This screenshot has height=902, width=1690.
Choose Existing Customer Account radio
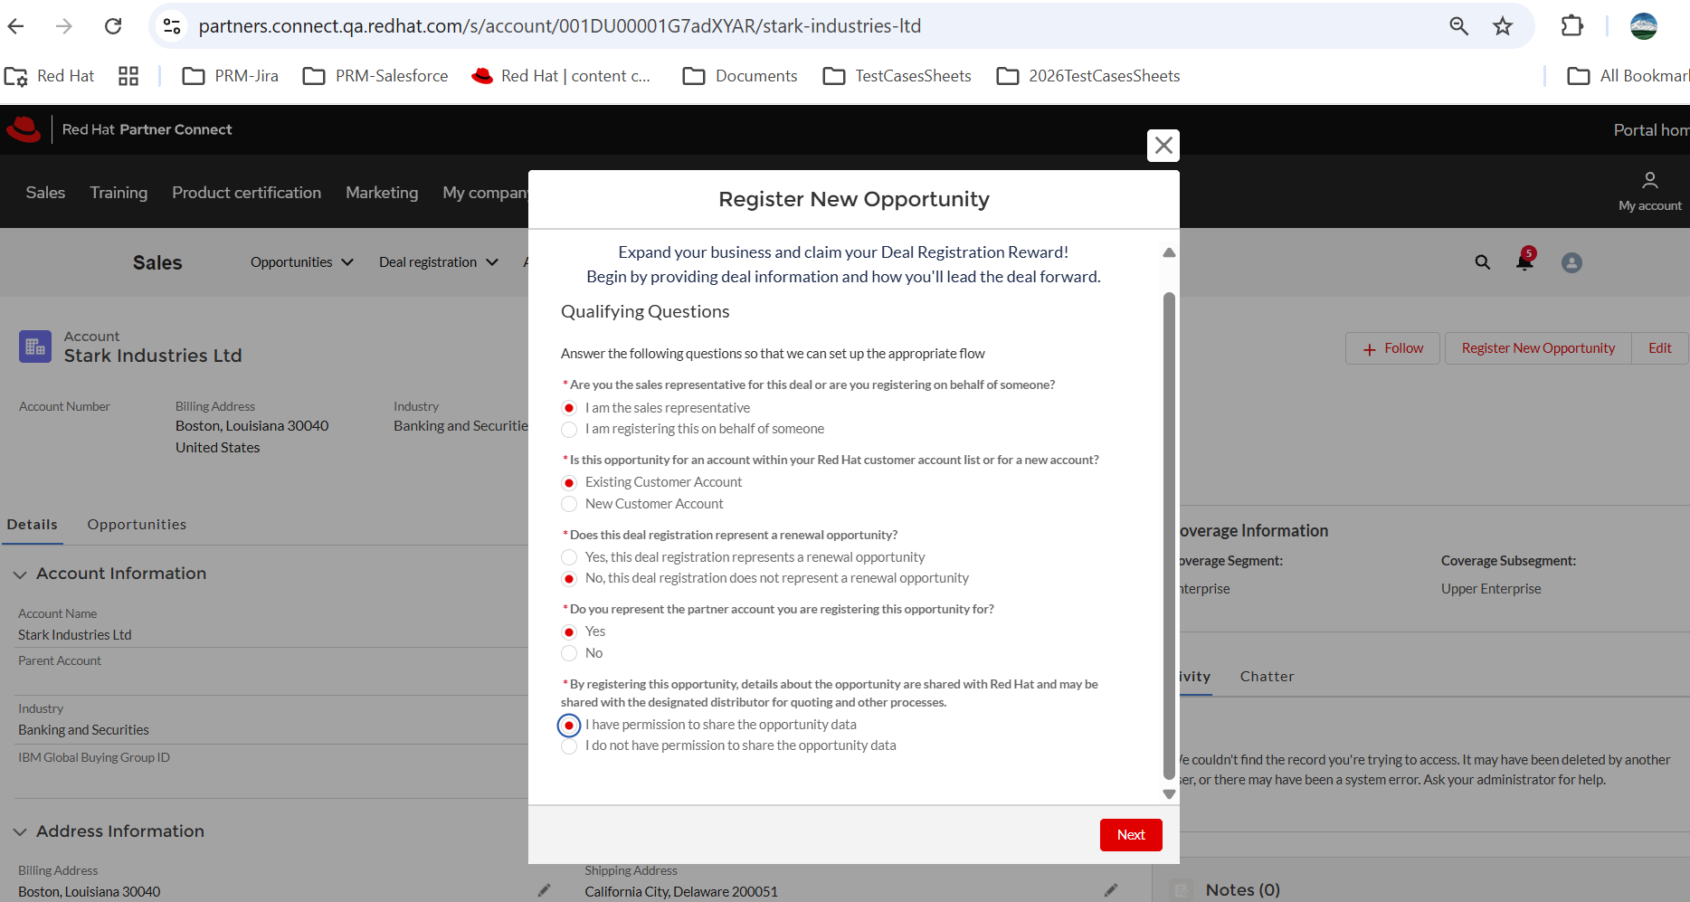(569, 482)
